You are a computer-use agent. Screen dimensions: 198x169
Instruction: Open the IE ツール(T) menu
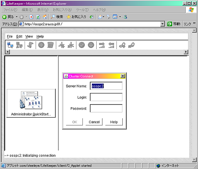click(x=82, y=10)
